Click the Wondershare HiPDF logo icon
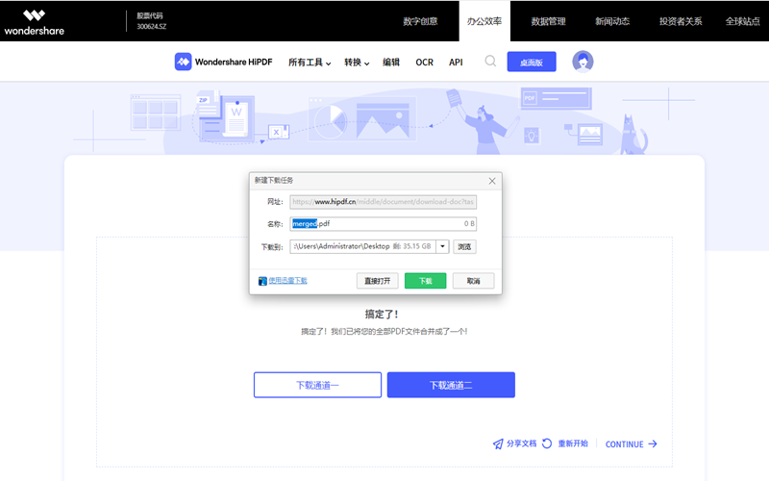This screenshot has height=481, width=769. click(x=183, y=62)
